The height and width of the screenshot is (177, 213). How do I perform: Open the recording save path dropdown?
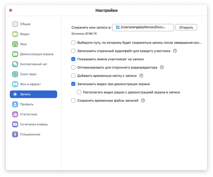tap(143, 28)
